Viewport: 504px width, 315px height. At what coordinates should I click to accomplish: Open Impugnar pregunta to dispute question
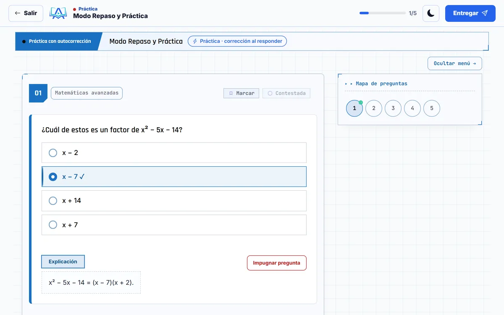coord(277,263)
